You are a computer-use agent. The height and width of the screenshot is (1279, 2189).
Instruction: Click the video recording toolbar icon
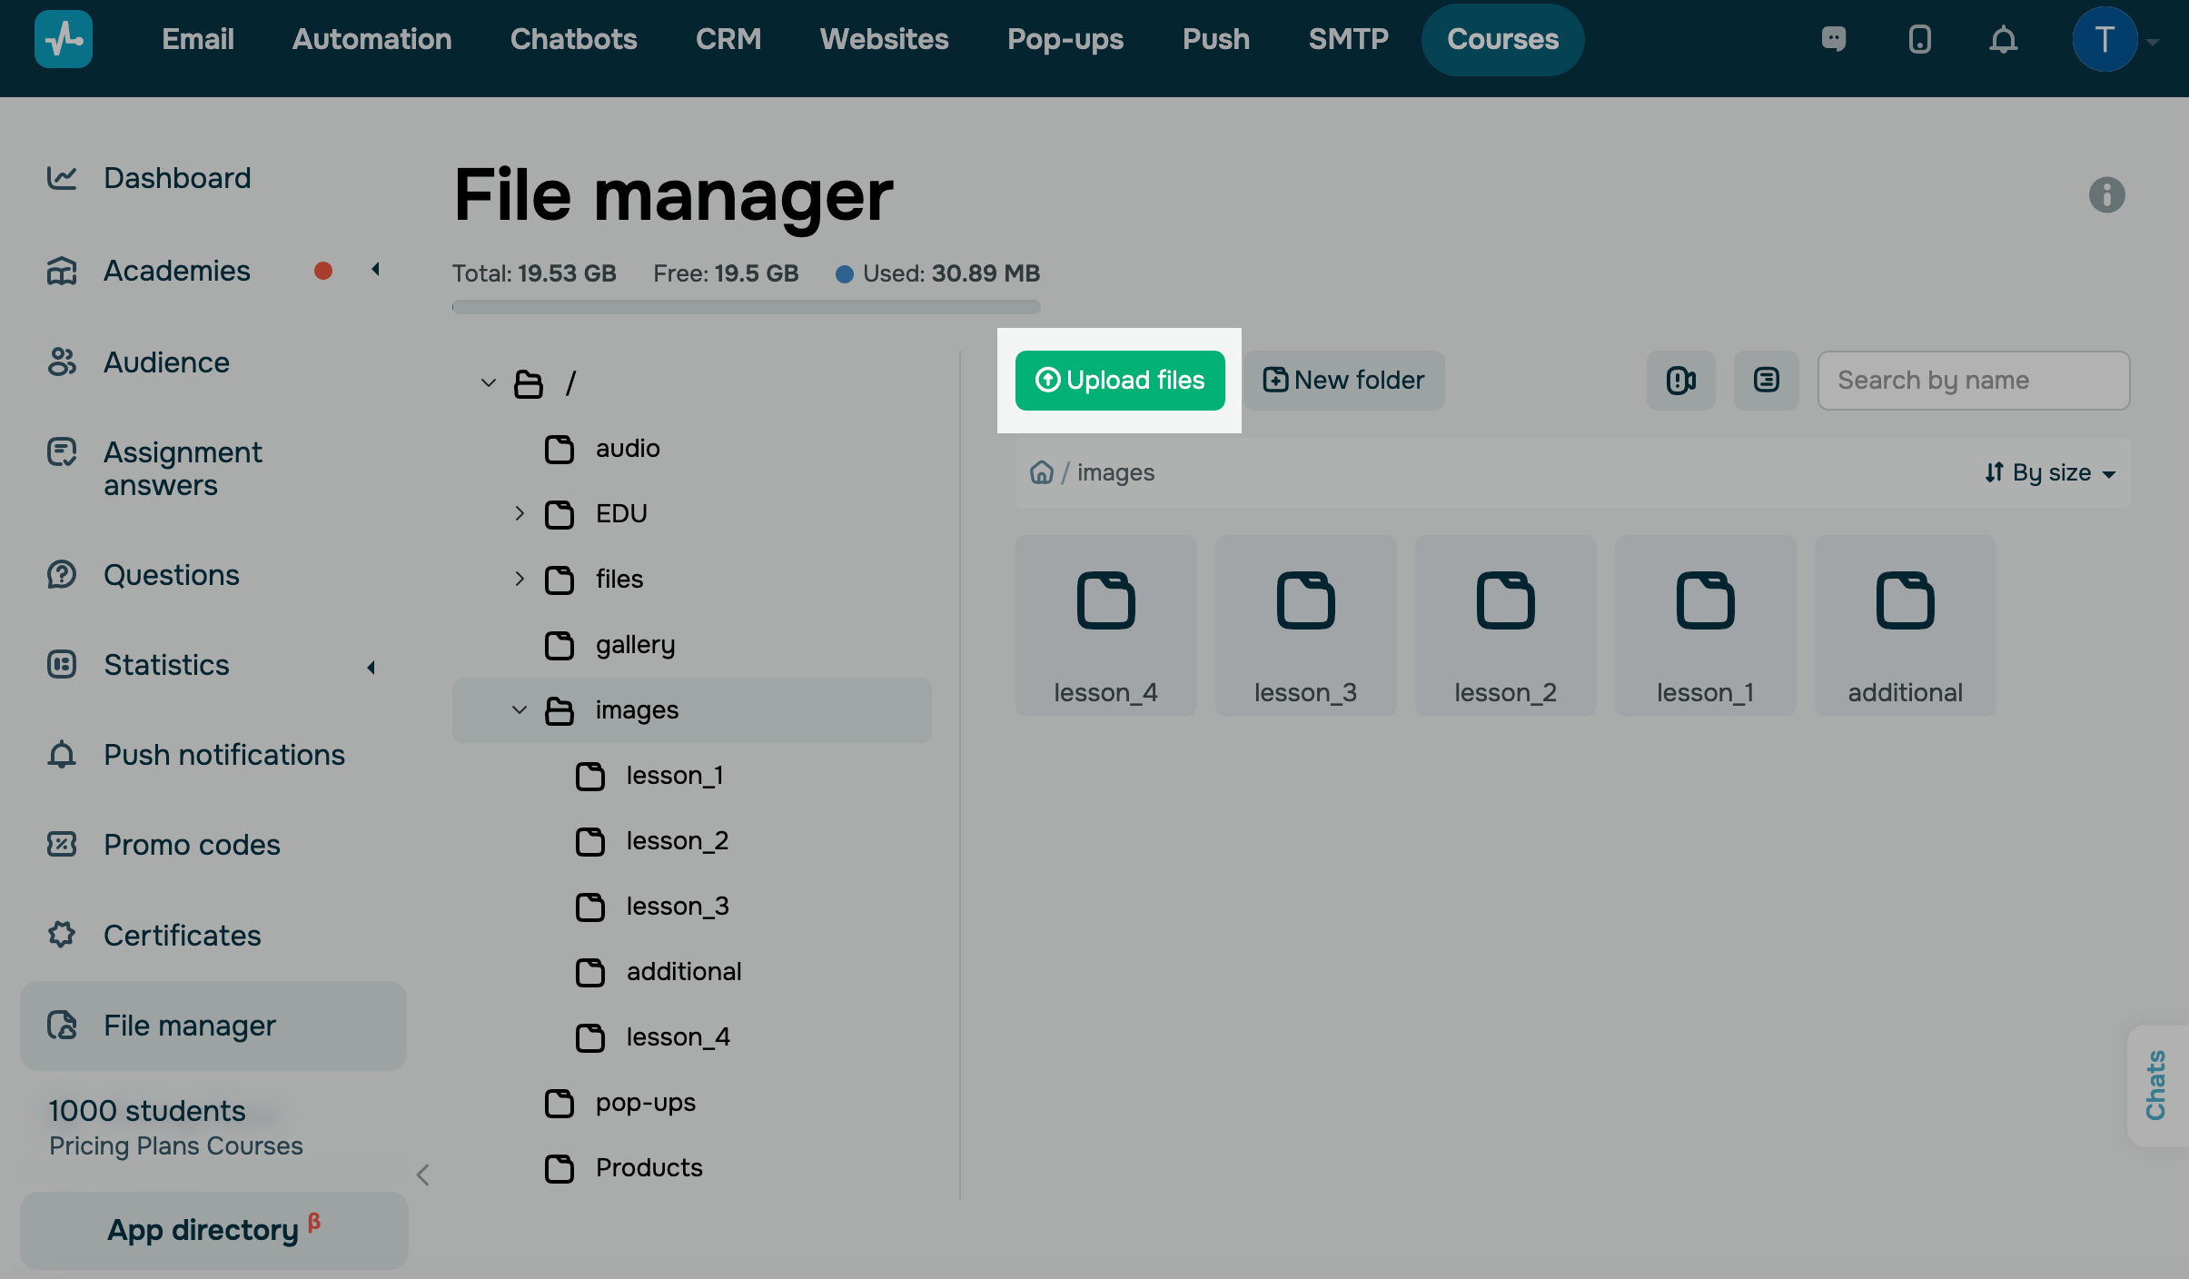point(1680,380)
